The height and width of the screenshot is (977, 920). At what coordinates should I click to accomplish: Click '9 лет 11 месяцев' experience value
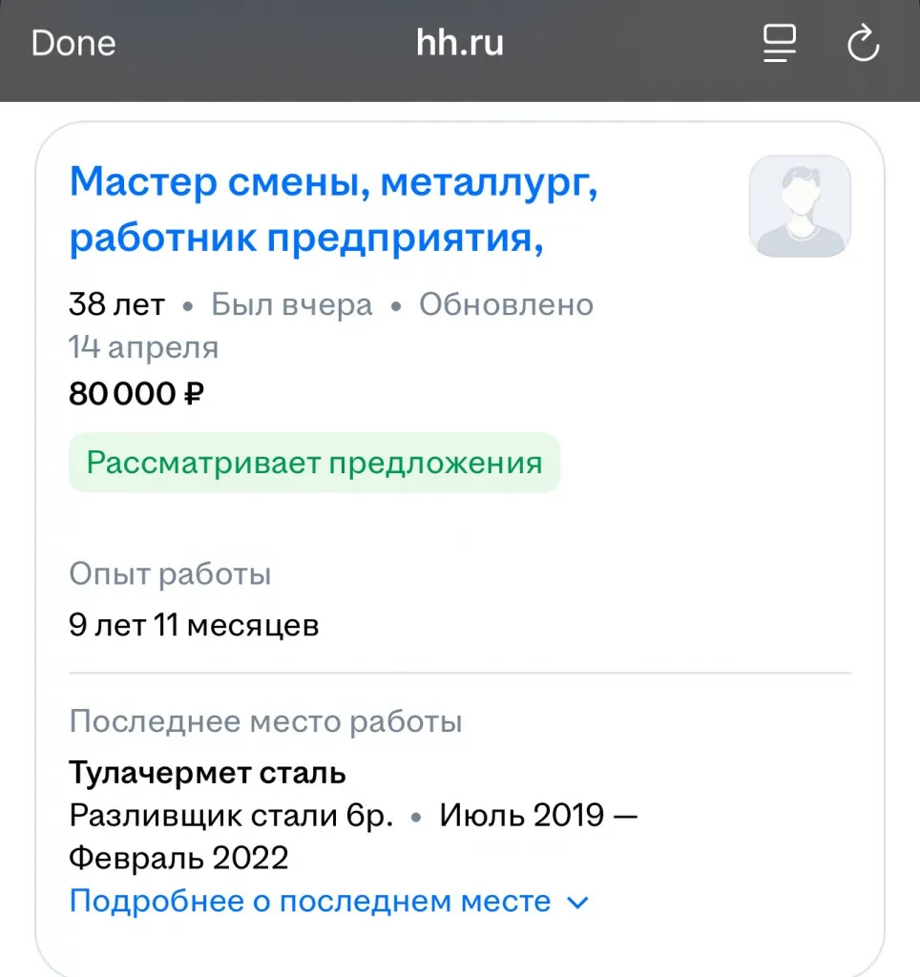click(194, 626)
